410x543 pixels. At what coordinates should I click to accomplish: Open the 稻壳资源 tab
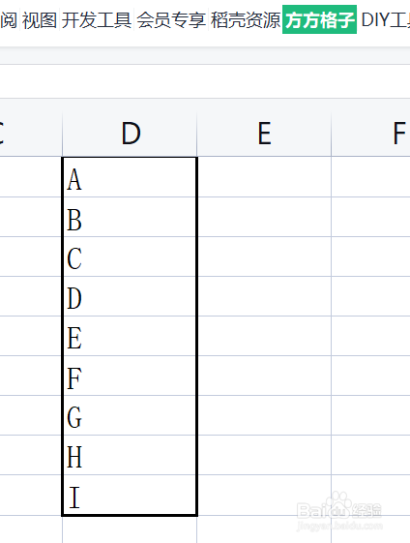[x=246, y=19]
